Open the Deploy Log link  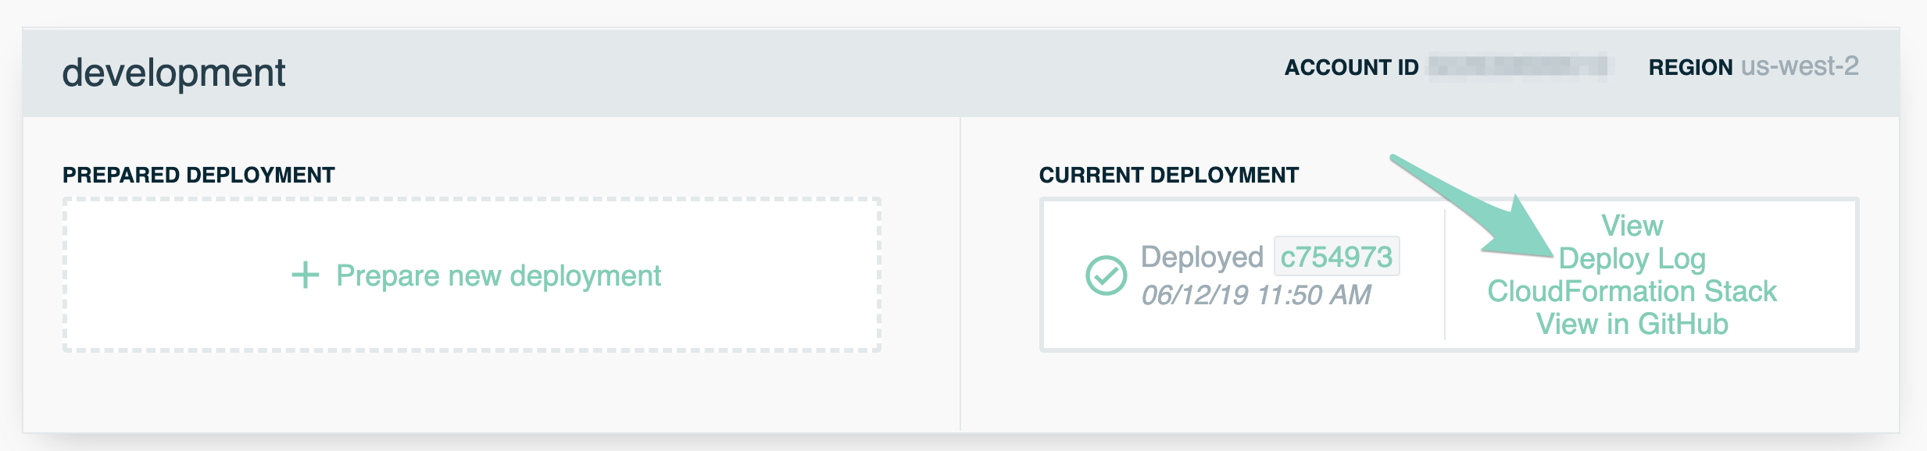pos(1632,259)
